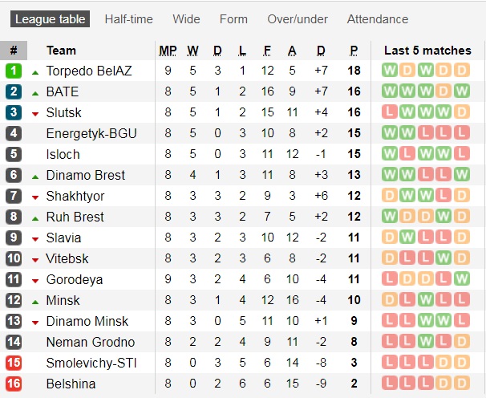Image resolution: width=486 pixels, height=398 pixels.
Task: Click the Dinamo Brest team name
Action: coord(86,175)
